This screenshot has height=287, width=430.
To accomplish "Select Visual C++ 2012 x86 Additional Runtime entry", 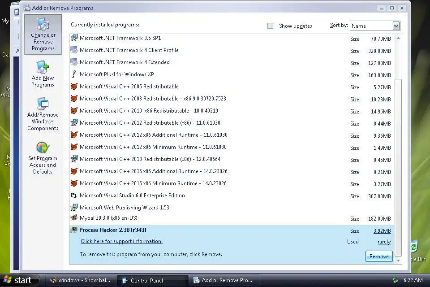I will [232, 135].
